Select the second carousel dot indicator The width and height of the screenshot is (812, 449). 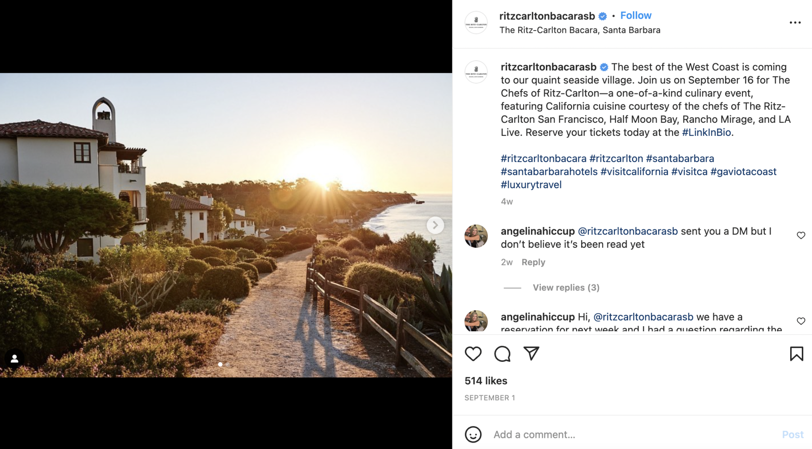coord(228,365)
